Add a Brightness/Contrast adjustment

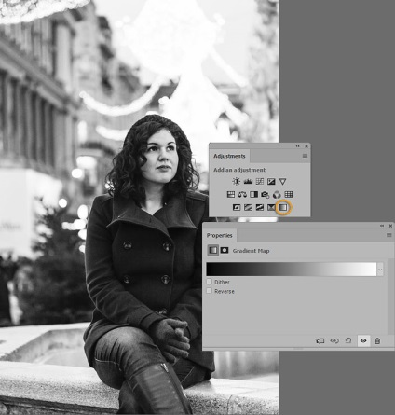pyautogui.click(x=236, y=181)
